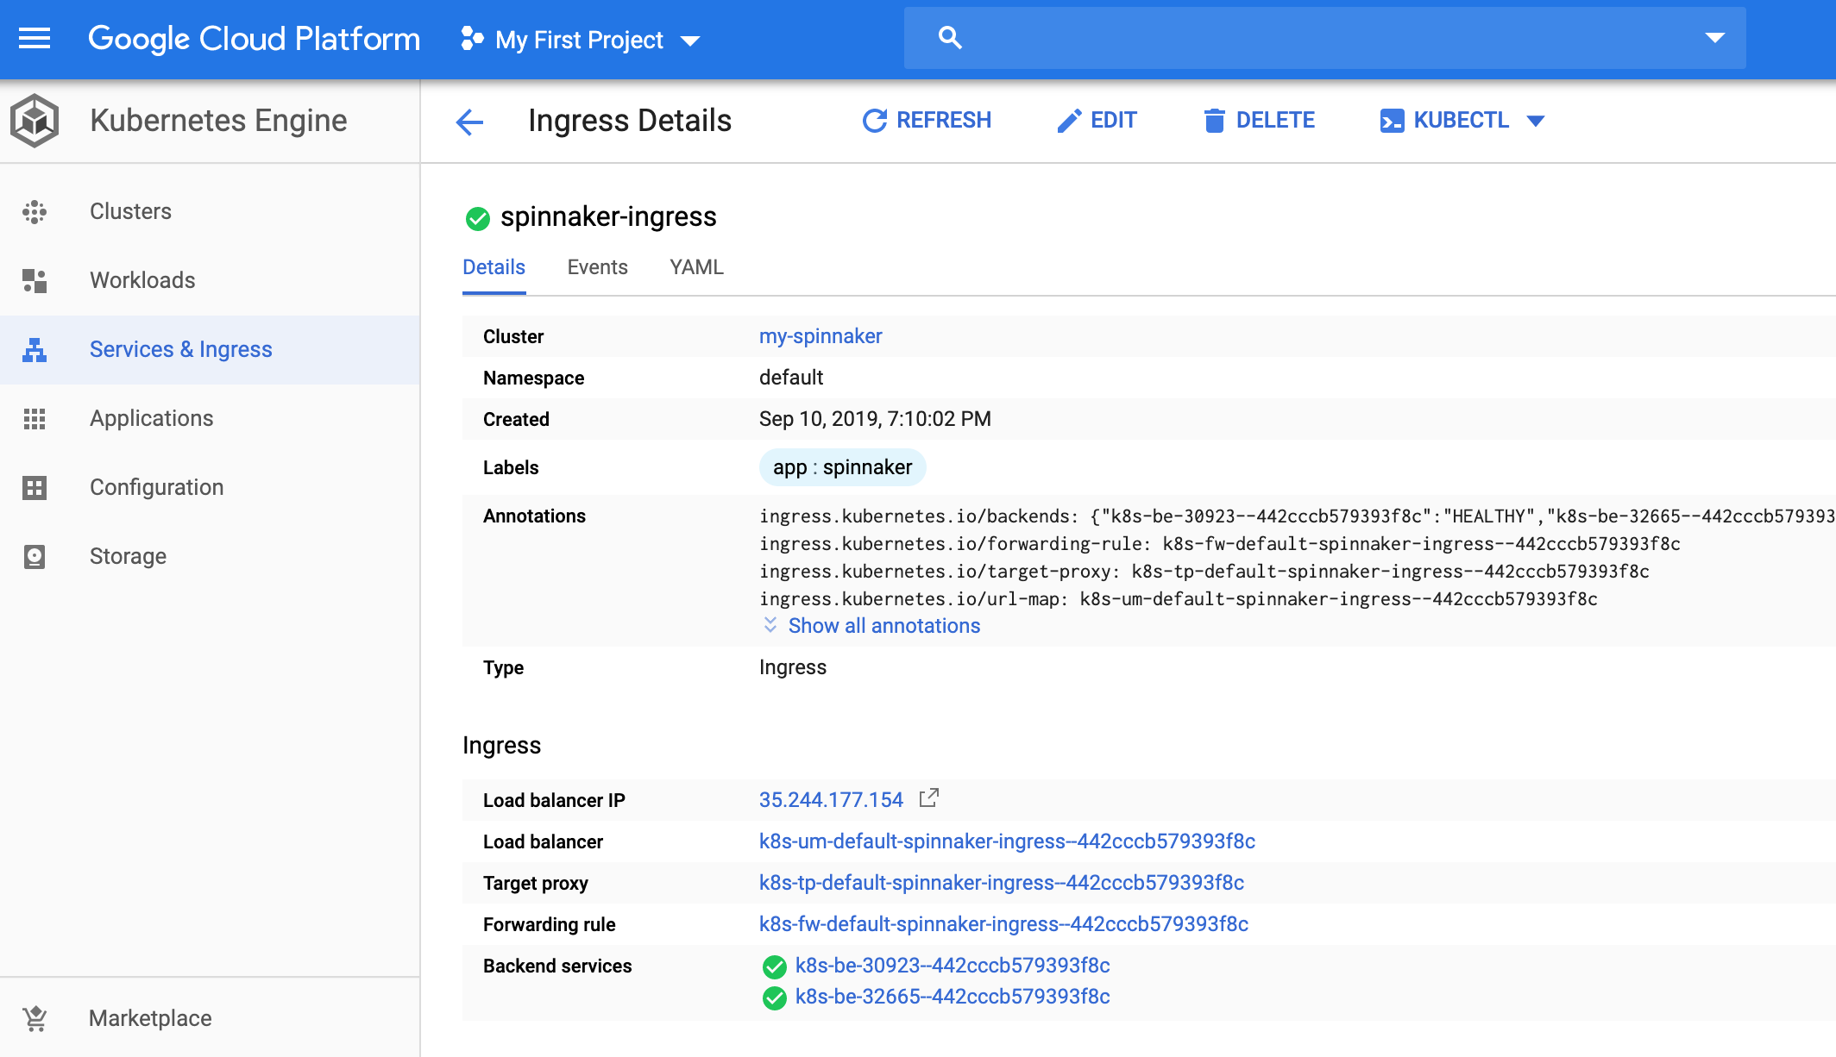The height and width of the screenshot is (1057, 1836).
Task: Click the Applications grid icon
Action: (35, 419)
